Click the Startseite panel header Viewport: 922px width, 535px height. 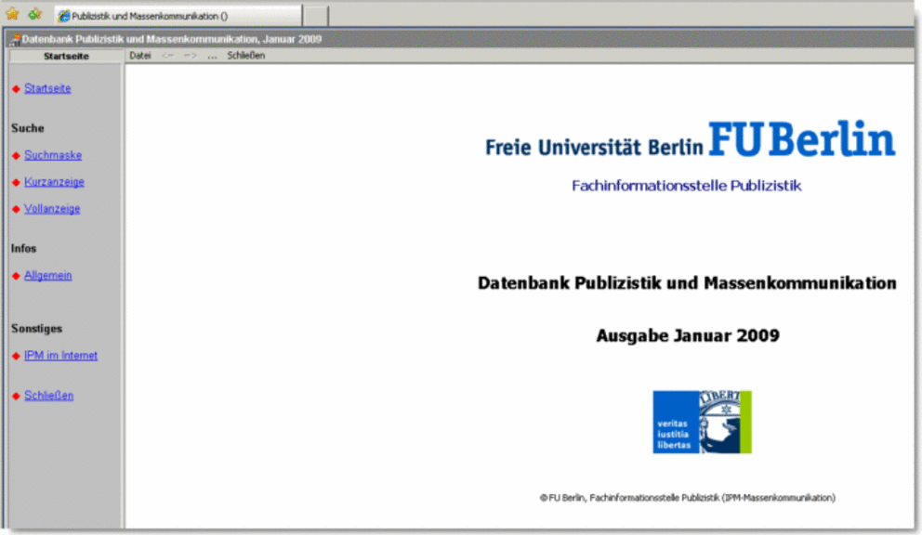66,57
